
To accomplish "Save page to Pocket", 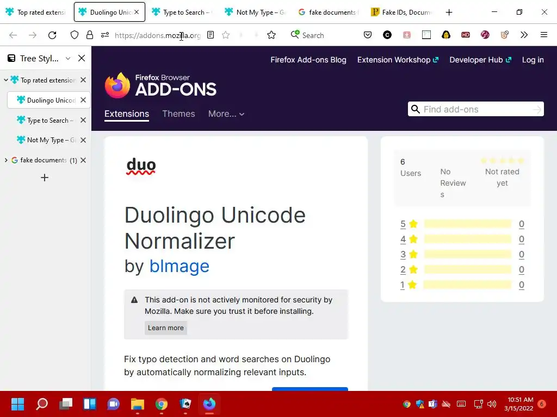I will coord(368,35).
